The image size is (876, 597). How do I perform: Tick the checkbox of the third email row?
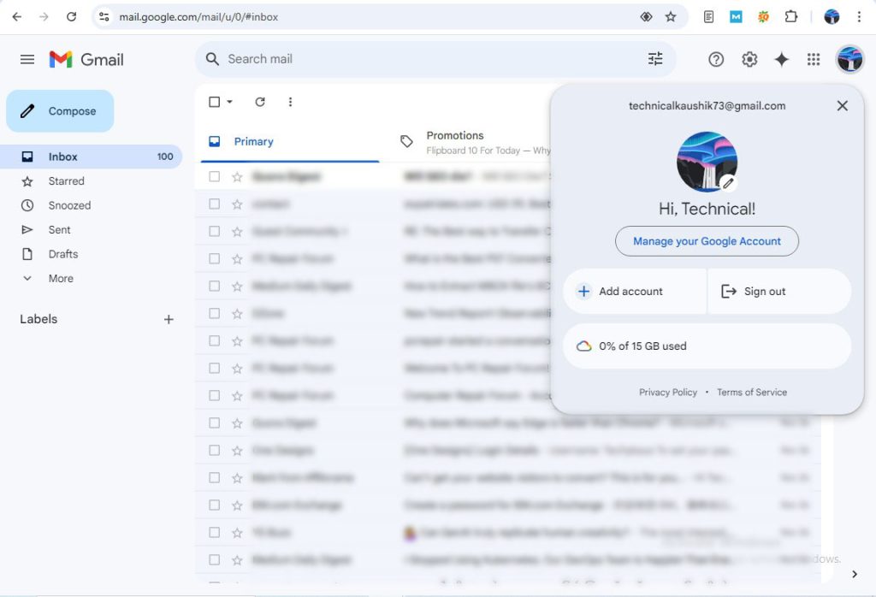[214, 231]
